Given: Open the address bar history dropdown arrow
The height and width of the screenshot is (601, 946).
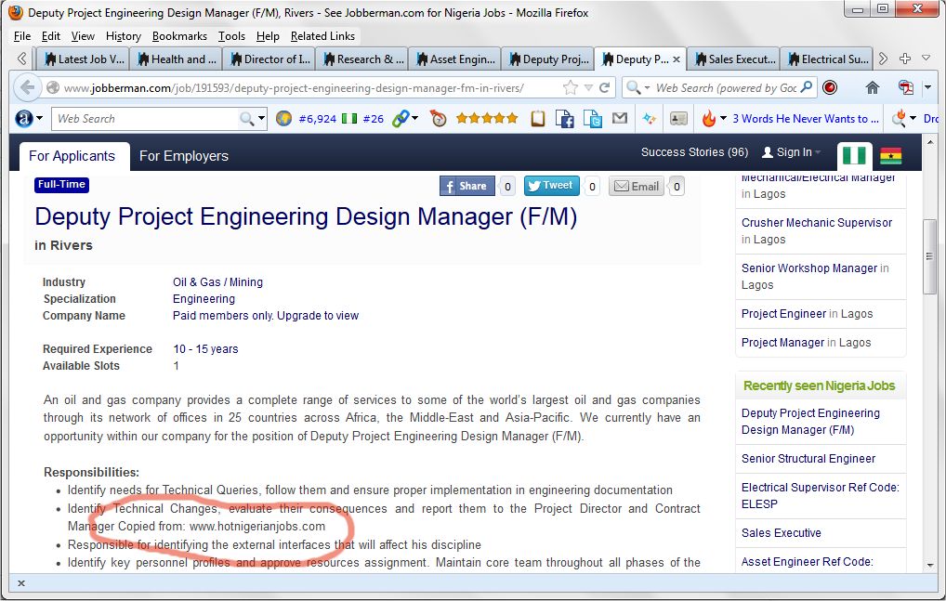Looking at the screenshot, I should [x=588, y=88].
